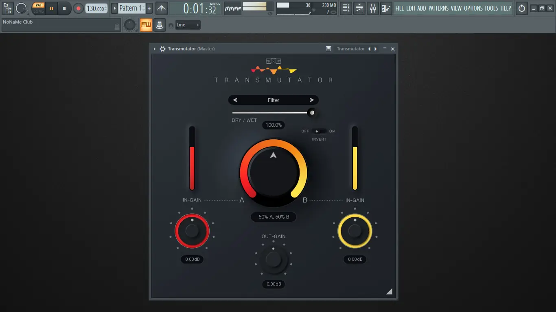Screen dimensions: 556x312
Task: Open the Mixer from the main toolbar
Action: pos(372,8)
